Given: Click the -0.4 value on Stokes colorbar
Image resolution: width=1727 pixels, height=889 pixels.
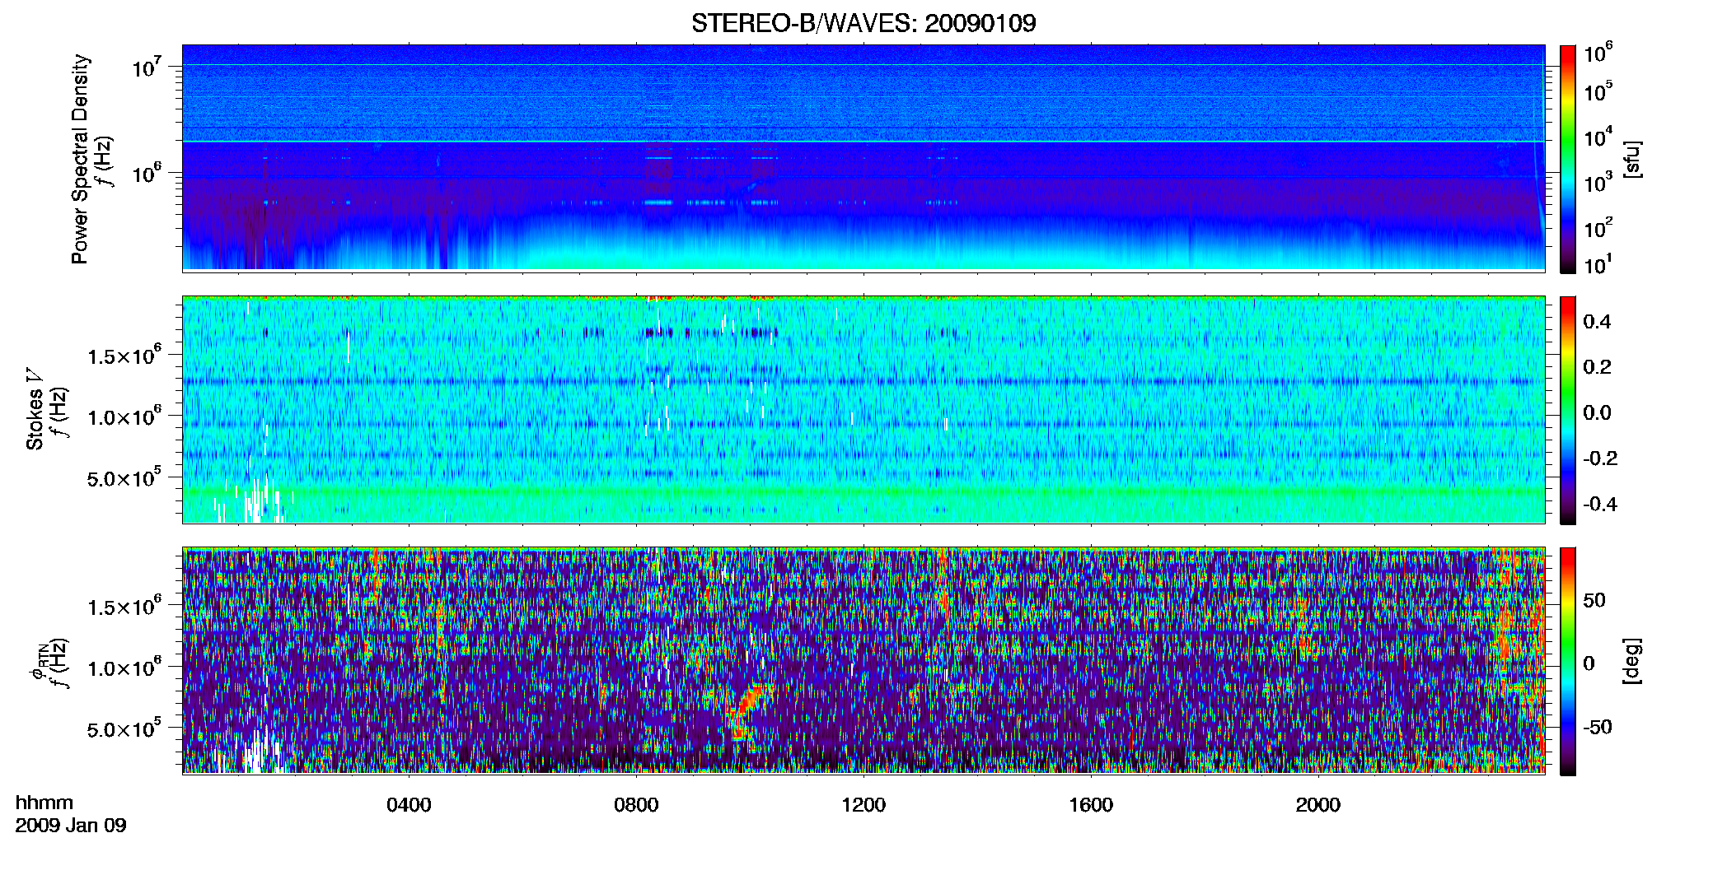Looking at the screenshot, I should click(x=1600, y=504).
